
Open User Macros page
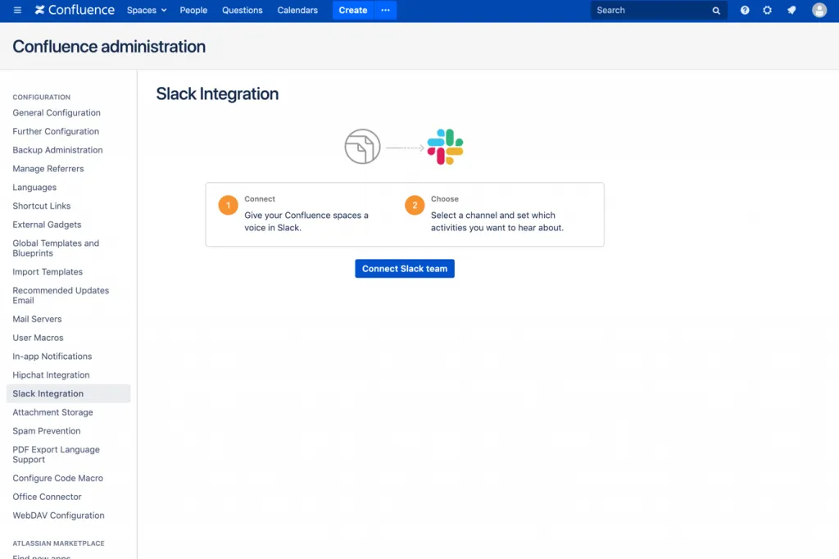[38, 338]
